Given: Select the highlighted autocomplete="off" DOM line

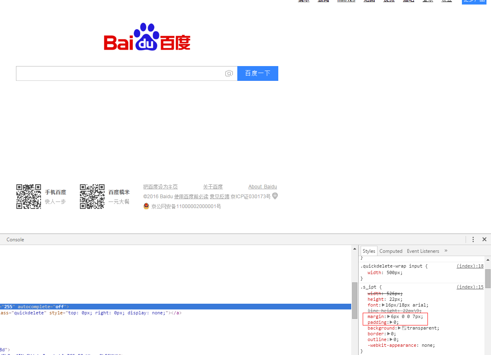Looking at the screenshot, I should click(175, 307).
